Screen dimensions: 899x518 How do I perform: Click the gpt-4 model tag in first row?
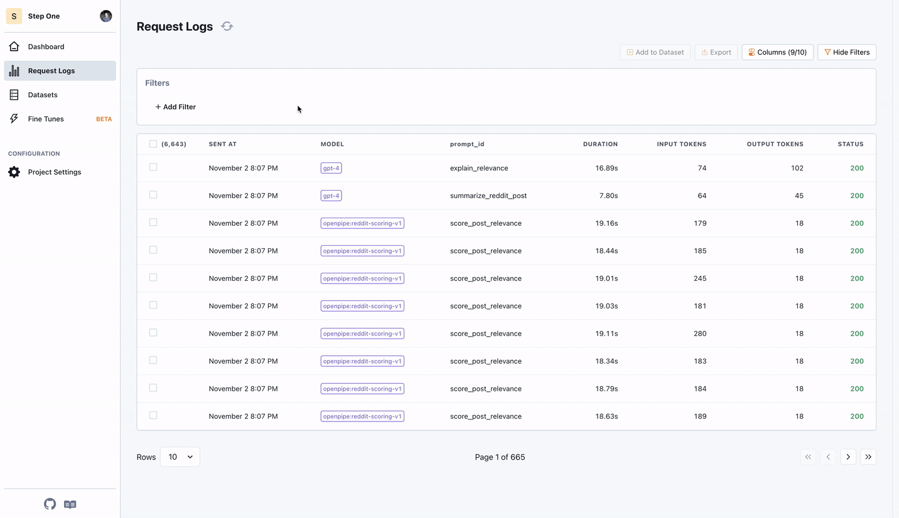pos(331,168)
